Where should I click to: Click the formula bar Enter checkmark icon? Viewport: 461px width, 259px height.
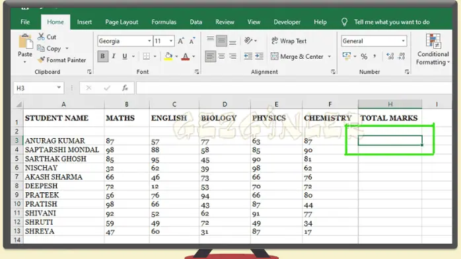click(107, 88)
